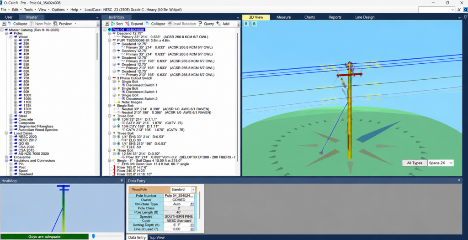The image size is (468, 240).
Task: Open the Line Design tab
Action: (365, 17)
